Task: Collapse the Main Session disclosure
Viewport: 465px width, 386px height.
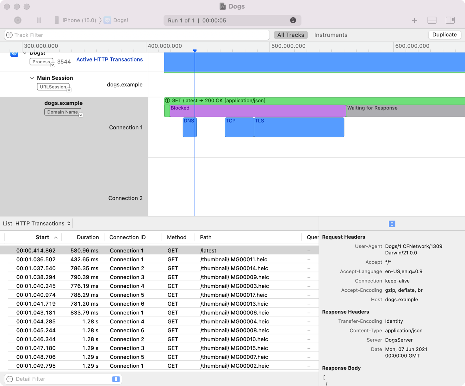Action: [x=32, y=78]
